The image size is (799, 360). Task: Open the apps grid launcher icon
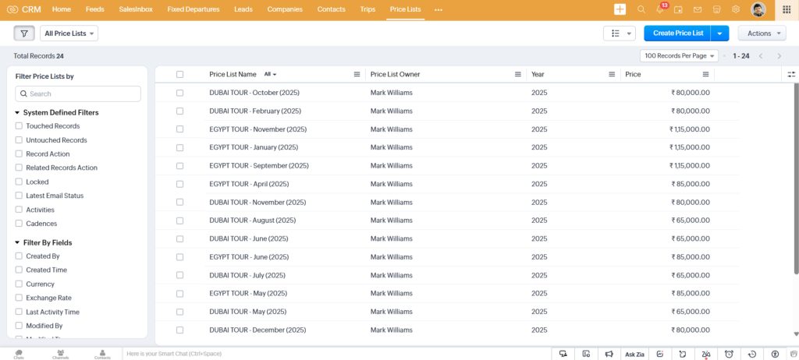pos(787,9)
